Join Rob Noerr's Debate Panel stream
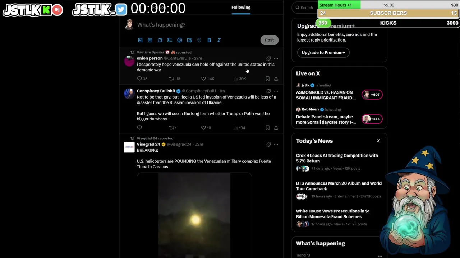This screenshot has height=258, width=460. [326, 119]
